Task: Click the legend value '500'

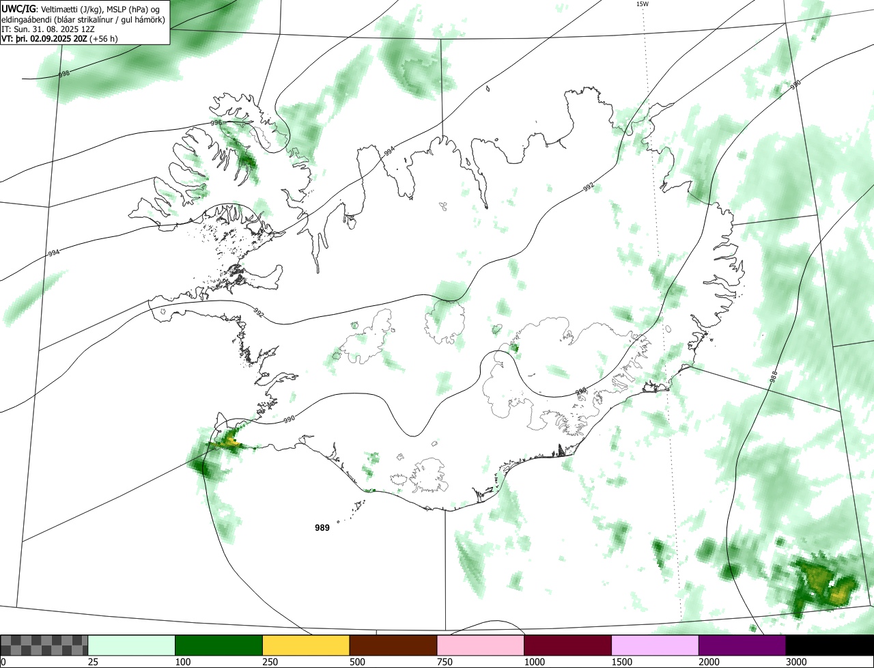Action: point(357,662)
